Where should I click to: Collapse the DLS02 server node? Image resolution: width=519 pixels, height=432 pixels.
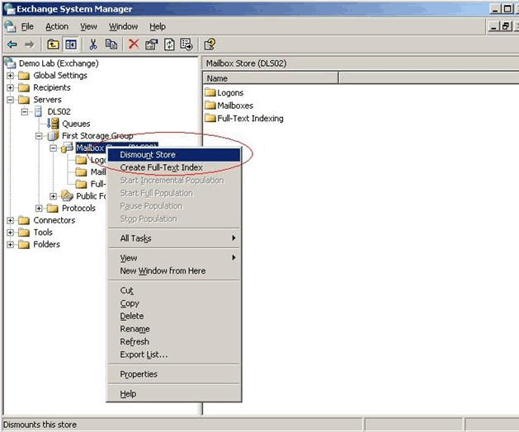(x=25, y=112)
